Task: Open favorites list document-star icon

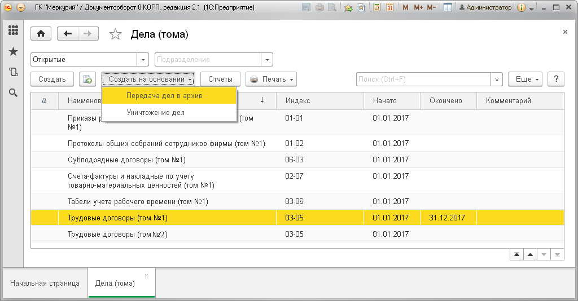Action: (x=361, y=7)
